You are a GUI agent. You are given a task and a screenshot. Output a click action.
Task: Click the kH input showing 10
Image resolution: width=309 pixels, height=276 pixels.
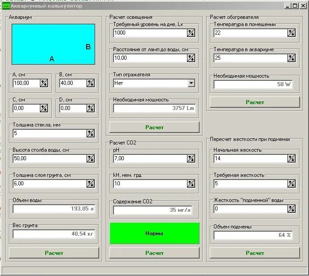tap(150, 184)
